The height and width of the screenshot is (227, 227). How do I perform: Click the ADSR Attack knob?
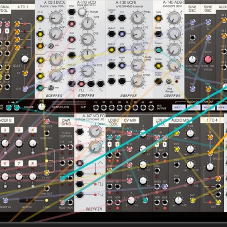174,18
